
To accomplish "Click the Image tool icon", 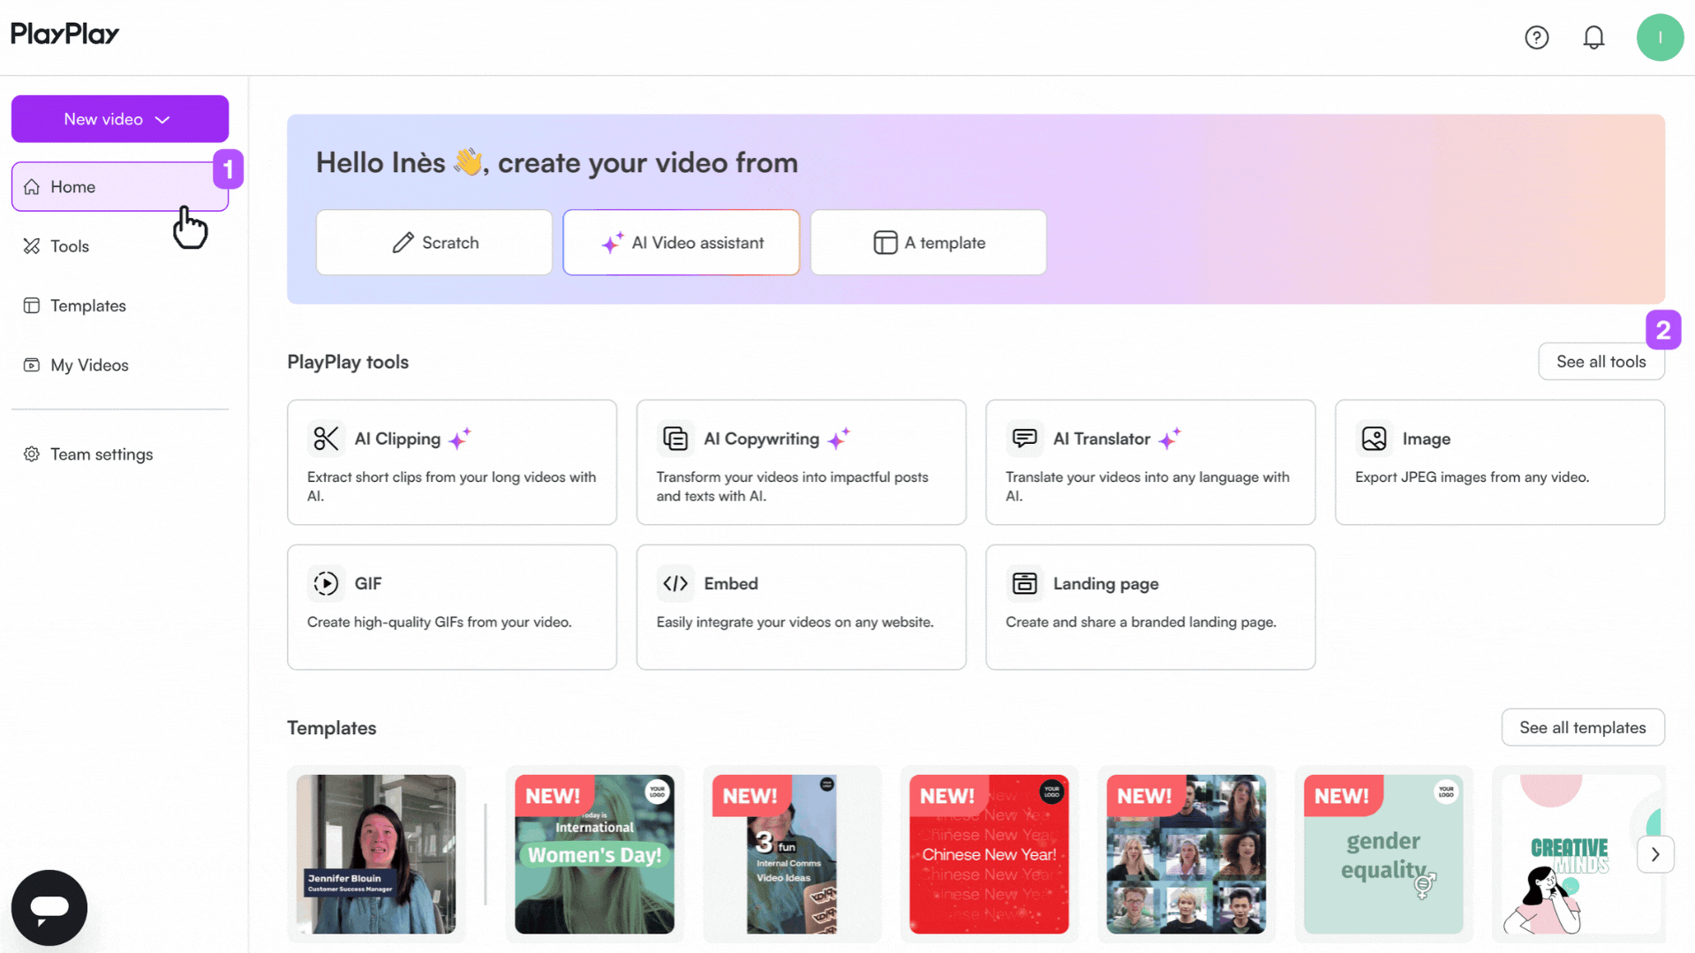I will coord(1374,439).
